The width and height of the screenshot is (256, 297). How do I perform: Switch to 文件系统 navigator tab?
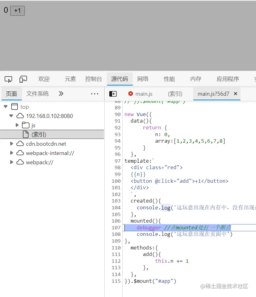[x=37, y=94]
